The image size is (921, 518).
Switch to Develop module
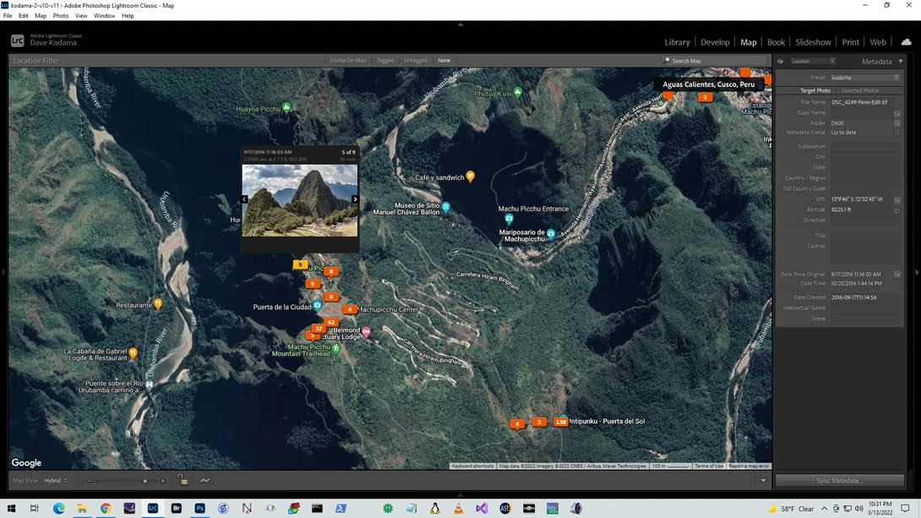pyautogui.click(x=715, y=42)
